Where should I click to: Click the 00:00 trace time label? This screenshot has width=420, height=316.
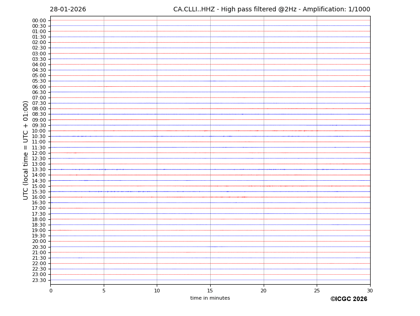coord(39,20)
